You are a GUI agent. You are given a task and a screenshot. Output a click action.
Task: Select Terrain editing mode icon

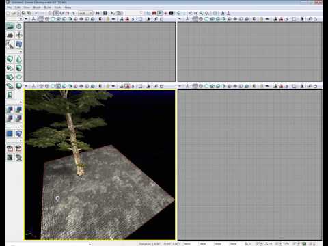[10, 36]
